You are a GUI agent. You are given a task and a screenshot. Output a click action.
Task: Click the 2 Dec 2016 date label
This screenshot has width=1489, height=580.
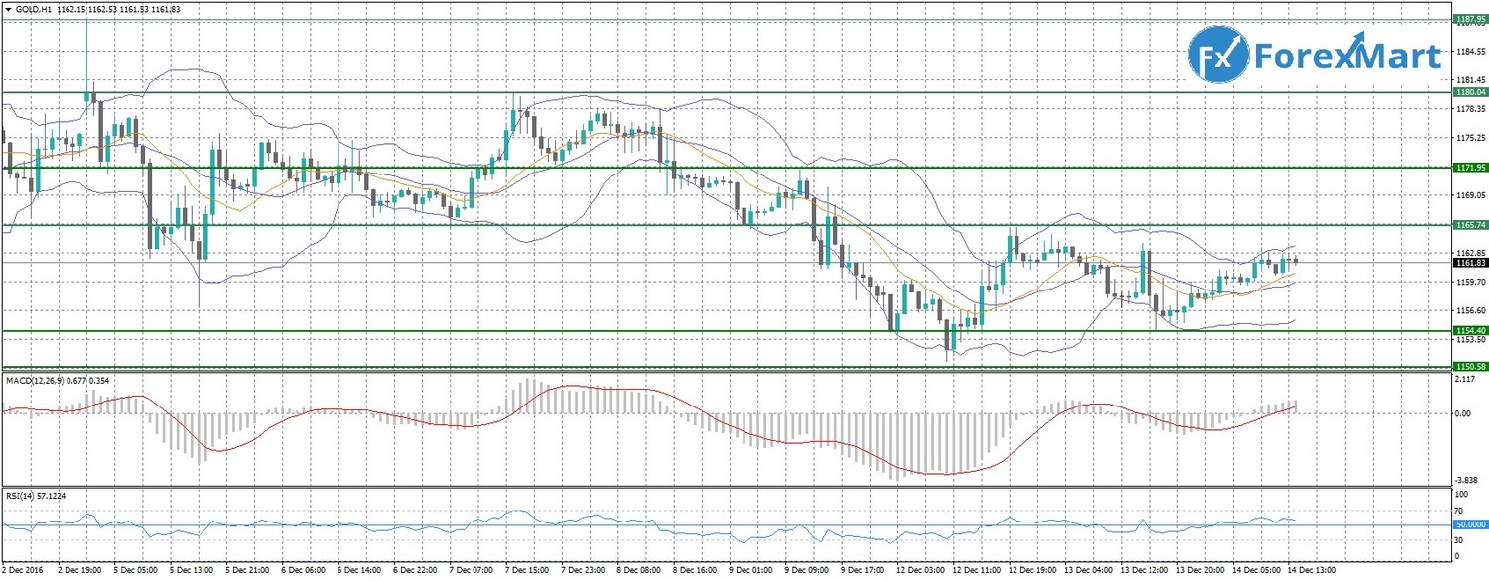coord(22,572)
